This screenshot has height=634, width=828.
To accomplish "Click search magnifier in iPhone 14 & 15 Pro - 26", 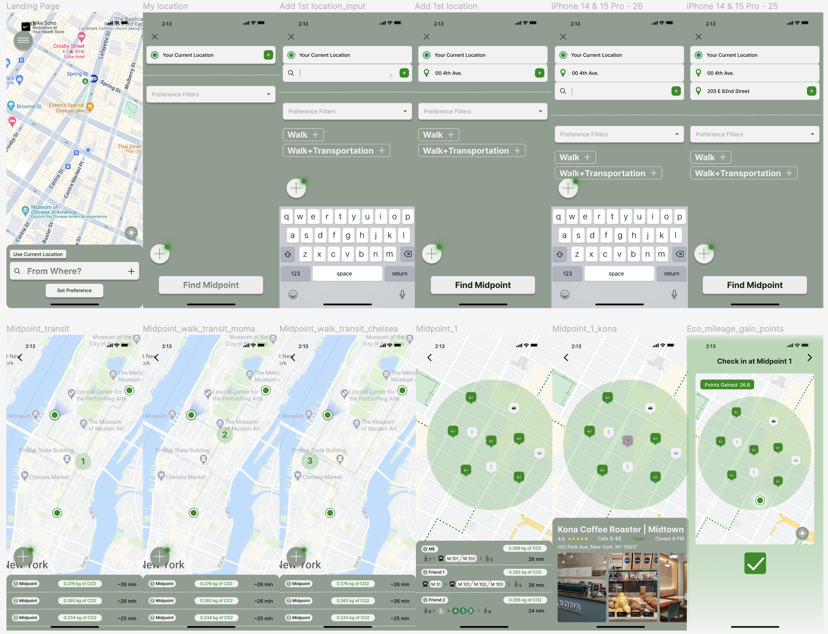I will (562, 91).
